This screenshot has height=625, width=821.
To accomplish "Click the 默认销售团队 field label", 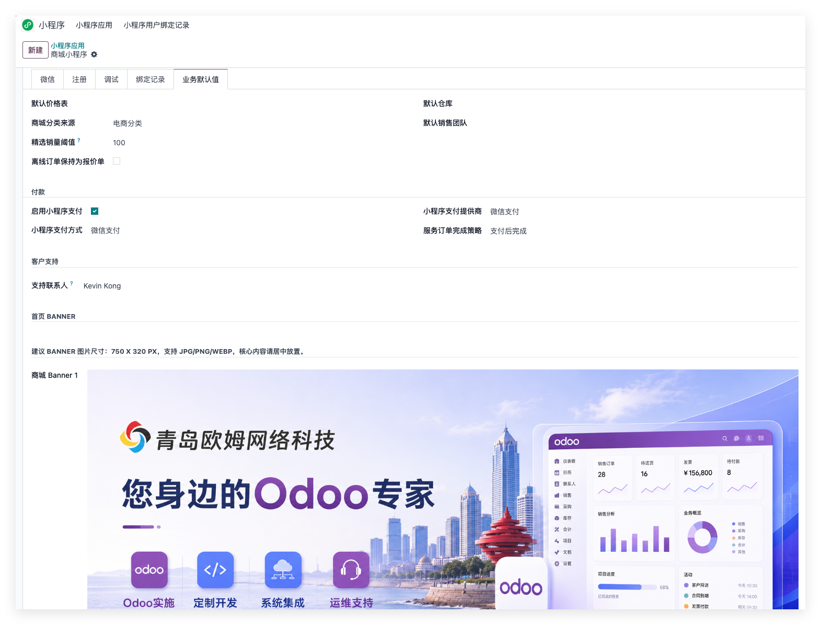I will click(445, 123).
